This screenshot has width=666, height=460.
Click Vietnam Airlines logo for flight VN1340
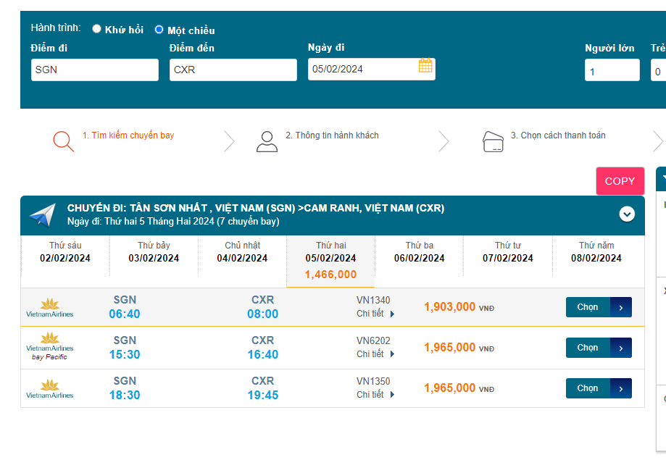click(50, 307)
